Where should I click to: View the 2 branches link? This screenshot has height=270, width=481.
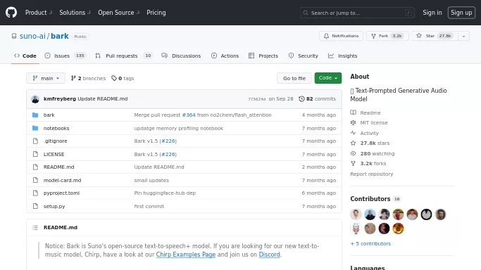click(x=88, y=78)
